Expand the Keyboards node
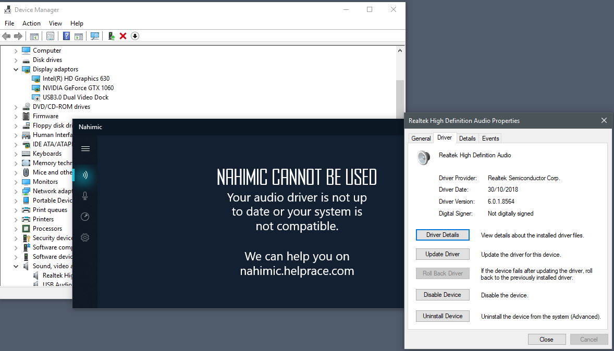This screenshot has width=614, height=351. pyautogui.click(x=16, y=154)
